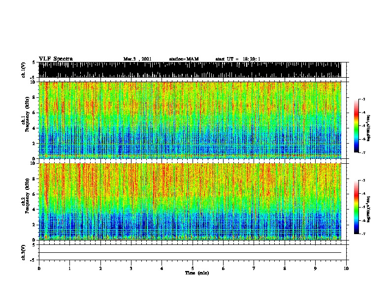
Task: Click time axis tick label "6"
Action: click(x=223, y=269)
